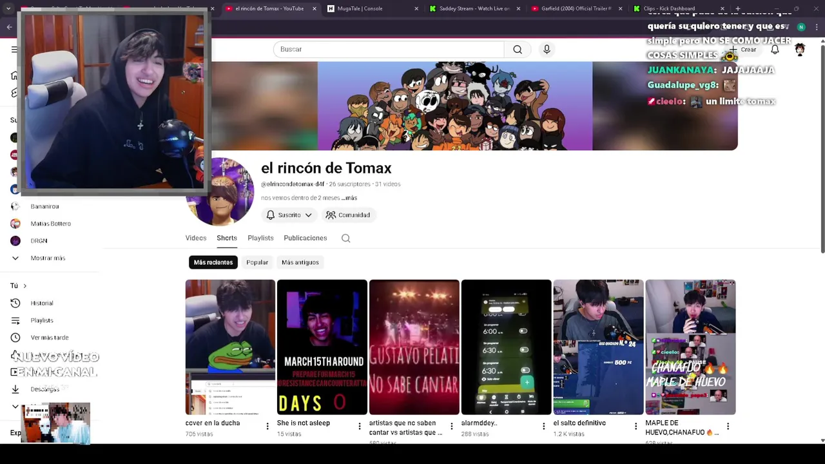Click the Ver más tarde sidebar link

coord(50,338)
